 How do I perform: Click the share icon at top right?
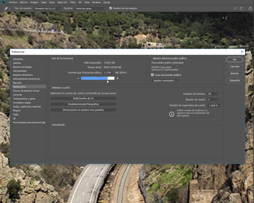(250, 8)
